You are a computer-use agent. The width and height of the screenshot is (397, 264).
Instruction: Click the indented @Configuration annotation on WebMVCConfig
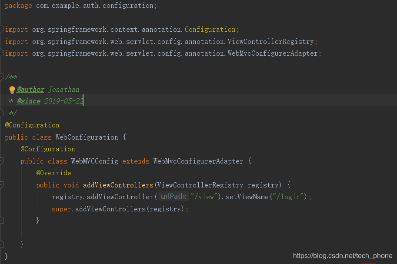(x=48, y=149)
